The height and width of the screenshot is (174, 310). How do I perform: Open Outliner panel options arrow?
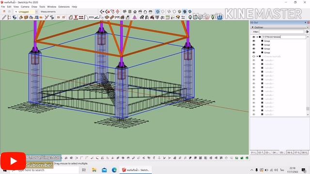308,27
